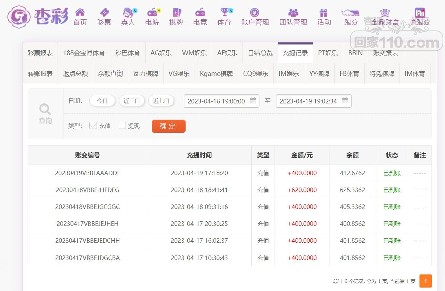Switch to the 彩票报表 tab
Viewport: 445px width, 291px height.
click(40, 53)
